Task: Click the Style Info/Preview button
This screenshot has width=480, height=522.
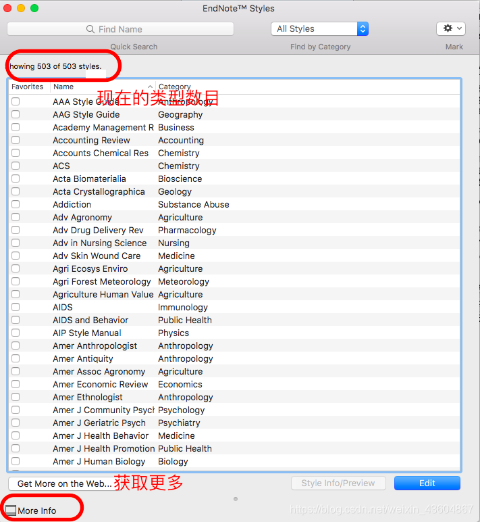Action: point(338,483)
